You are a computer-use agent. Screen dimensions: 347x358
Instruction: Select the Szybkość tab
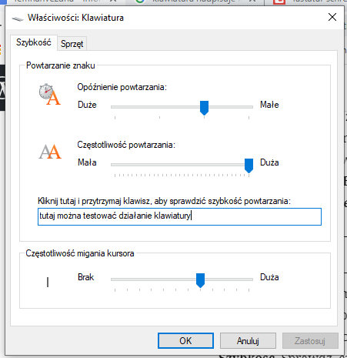[34, 42]
